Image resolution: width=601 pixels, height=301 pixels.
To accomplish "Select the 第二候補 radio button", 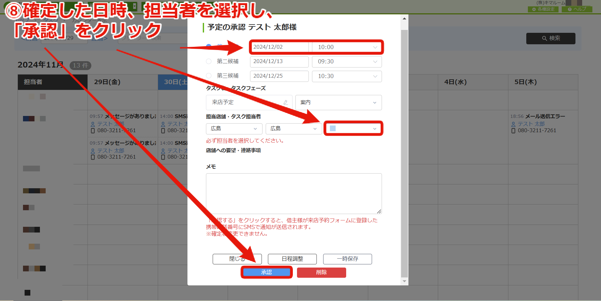I will (x=209, y=61).
